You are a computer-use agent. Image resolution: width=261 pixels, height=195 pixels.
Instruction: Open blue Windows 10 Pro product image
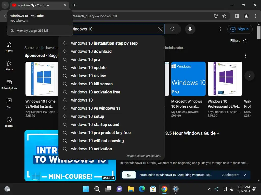tap(188, 79)
